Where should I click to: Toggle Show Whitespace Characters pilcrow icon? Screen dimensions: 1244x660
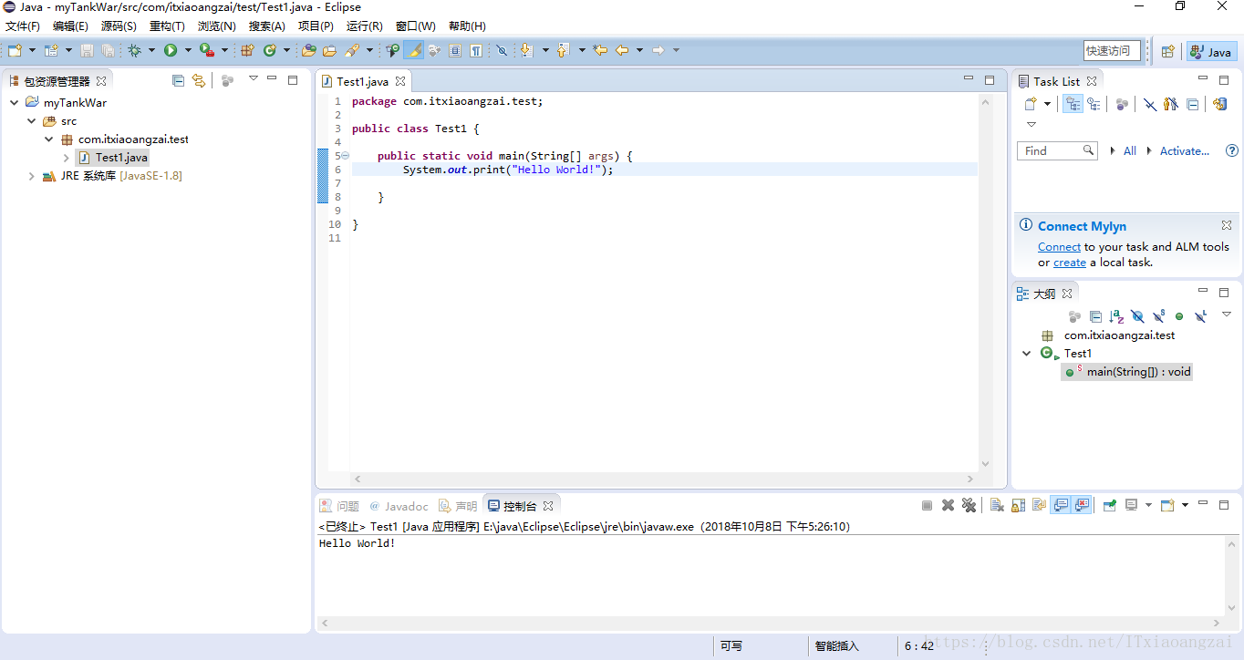tap(476, 51)
